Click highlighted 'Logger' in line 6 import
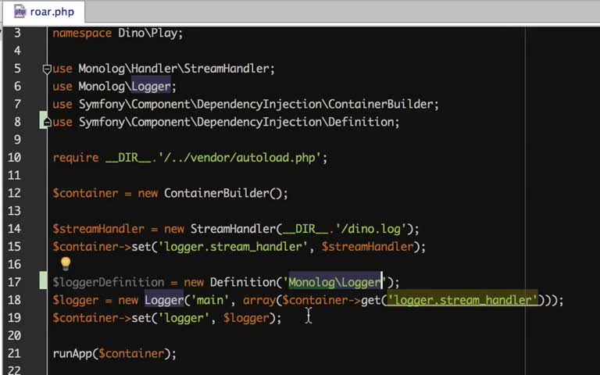600x375 pixels. click(151, 87)
